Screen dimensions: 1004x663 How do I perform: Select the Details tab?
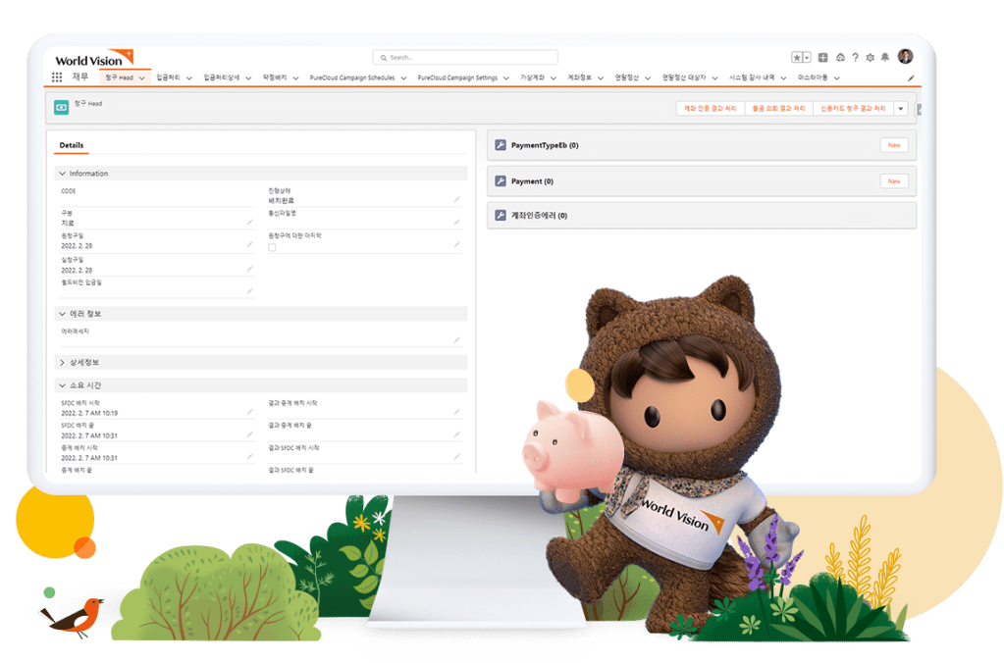pyautogui.click(x=72, y=145)
